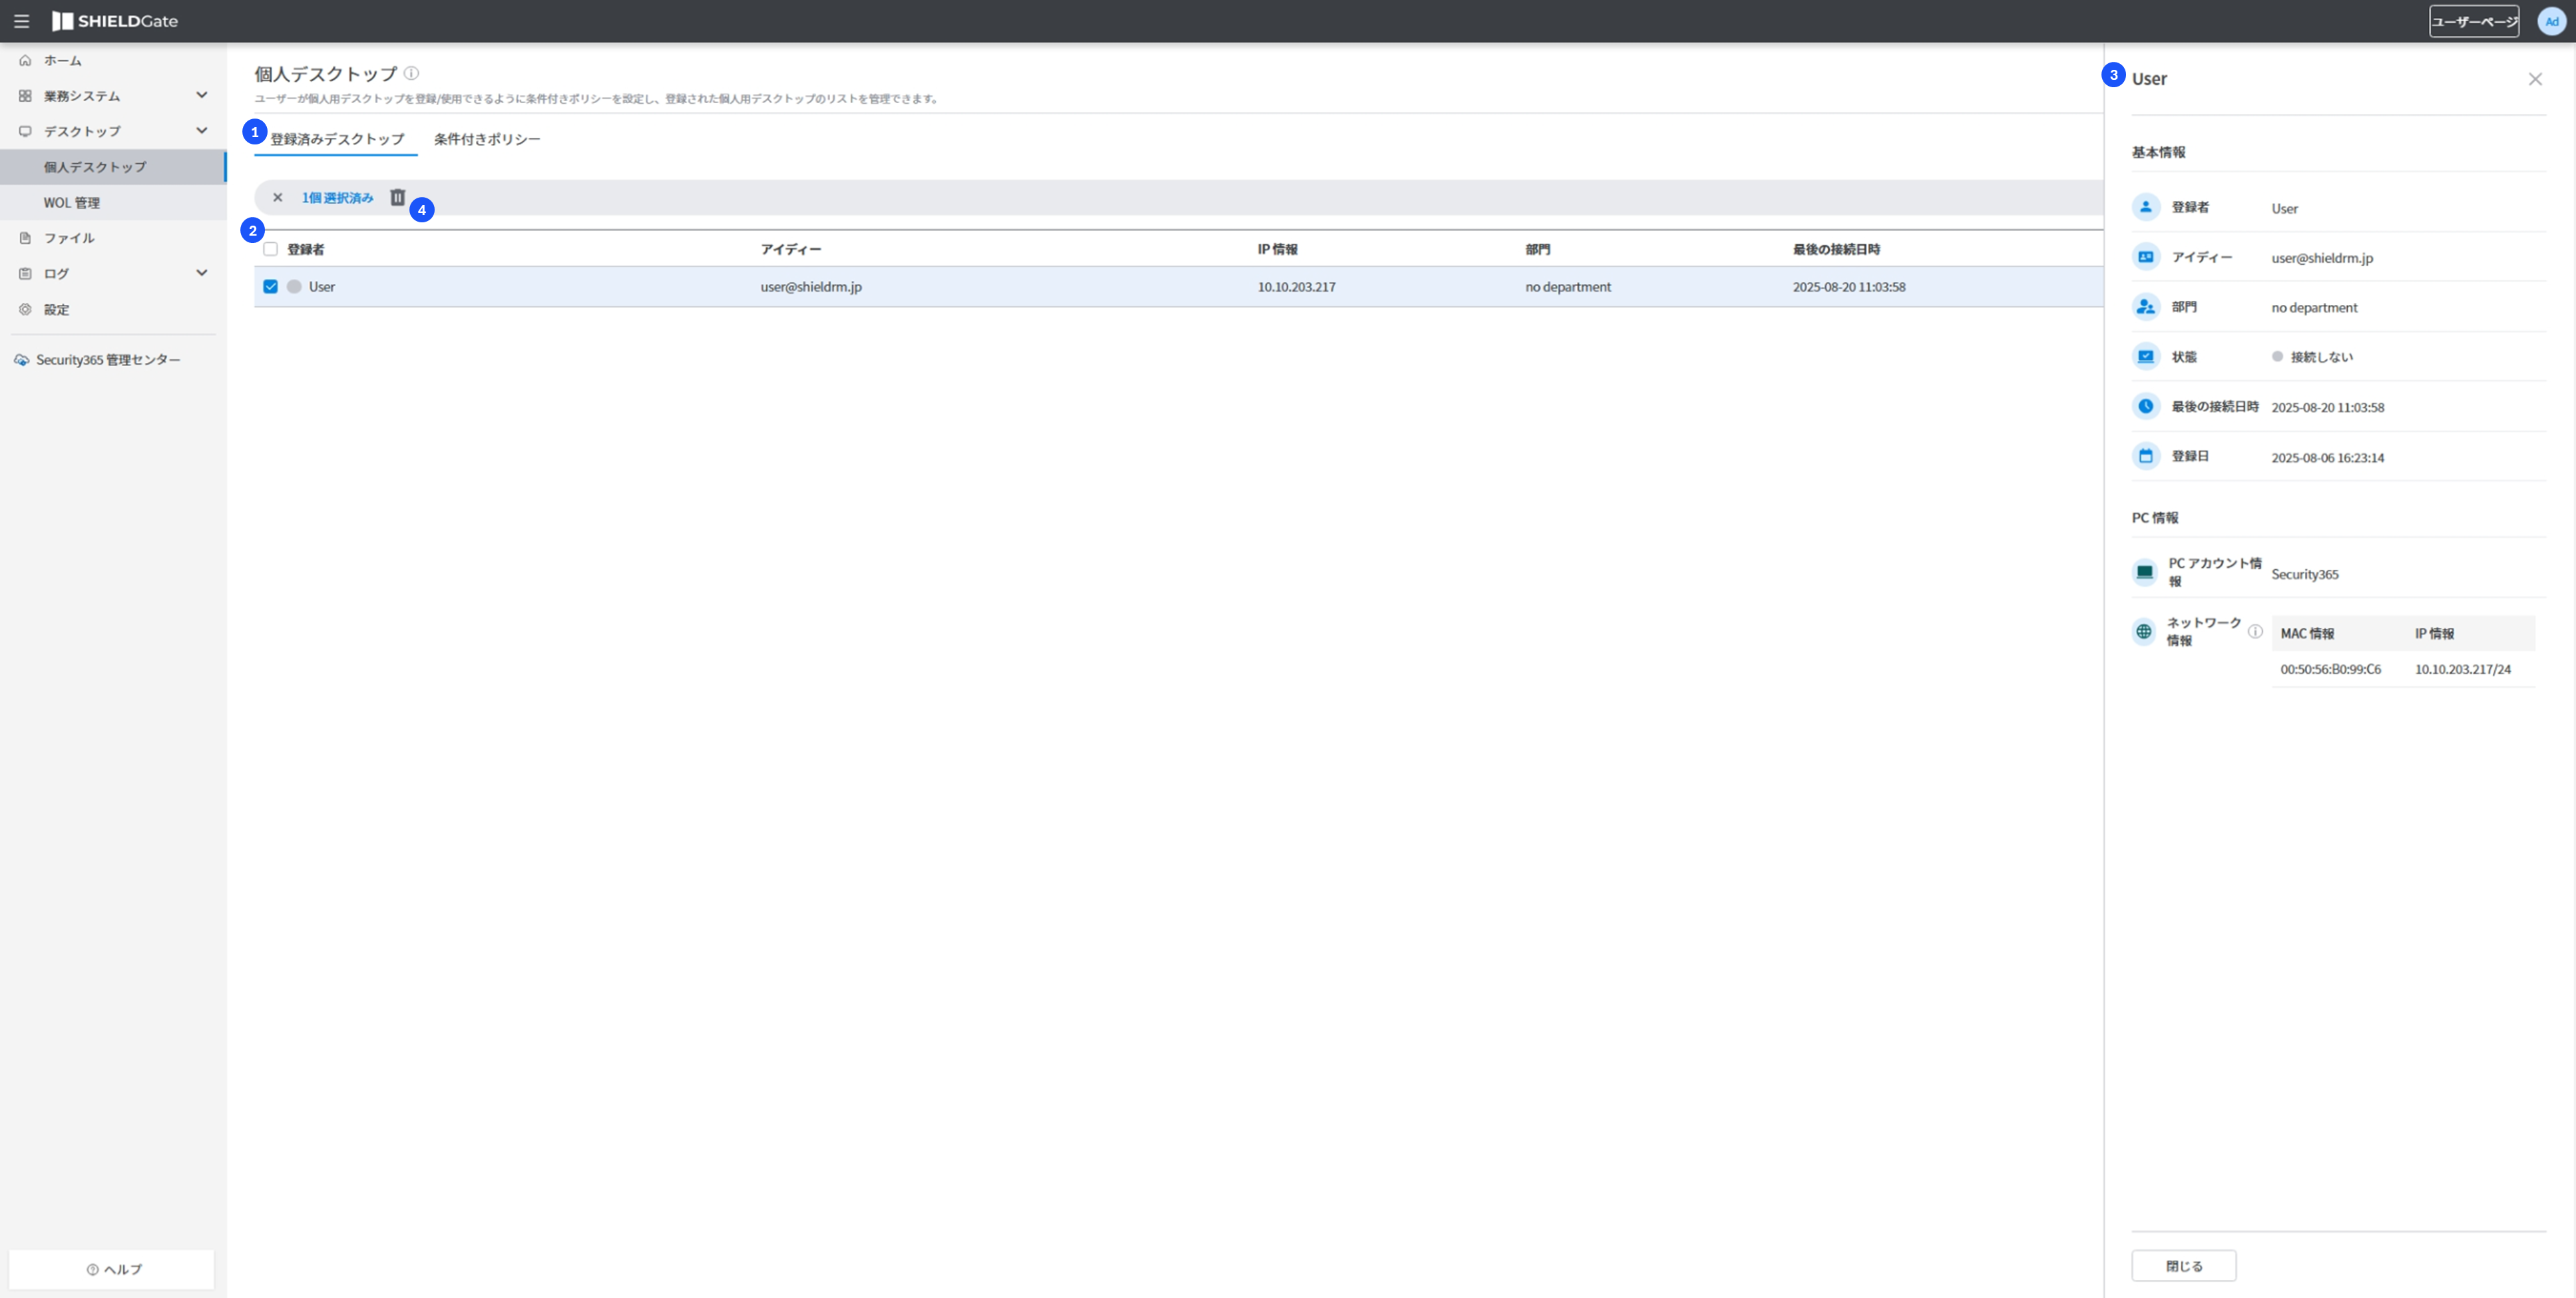Screen dimensions: 2576x1298
Task: Select 個人デスクトップ in sidebar
Action: click(113, 167)
